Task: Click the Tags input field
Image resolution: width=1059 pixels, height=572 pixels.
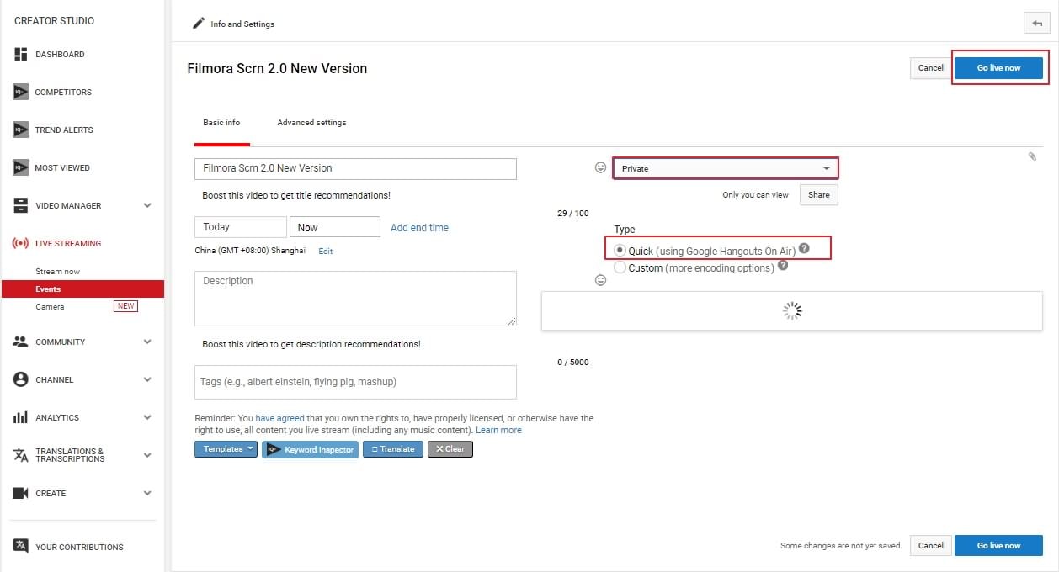Action: click(x=355, y=382)
